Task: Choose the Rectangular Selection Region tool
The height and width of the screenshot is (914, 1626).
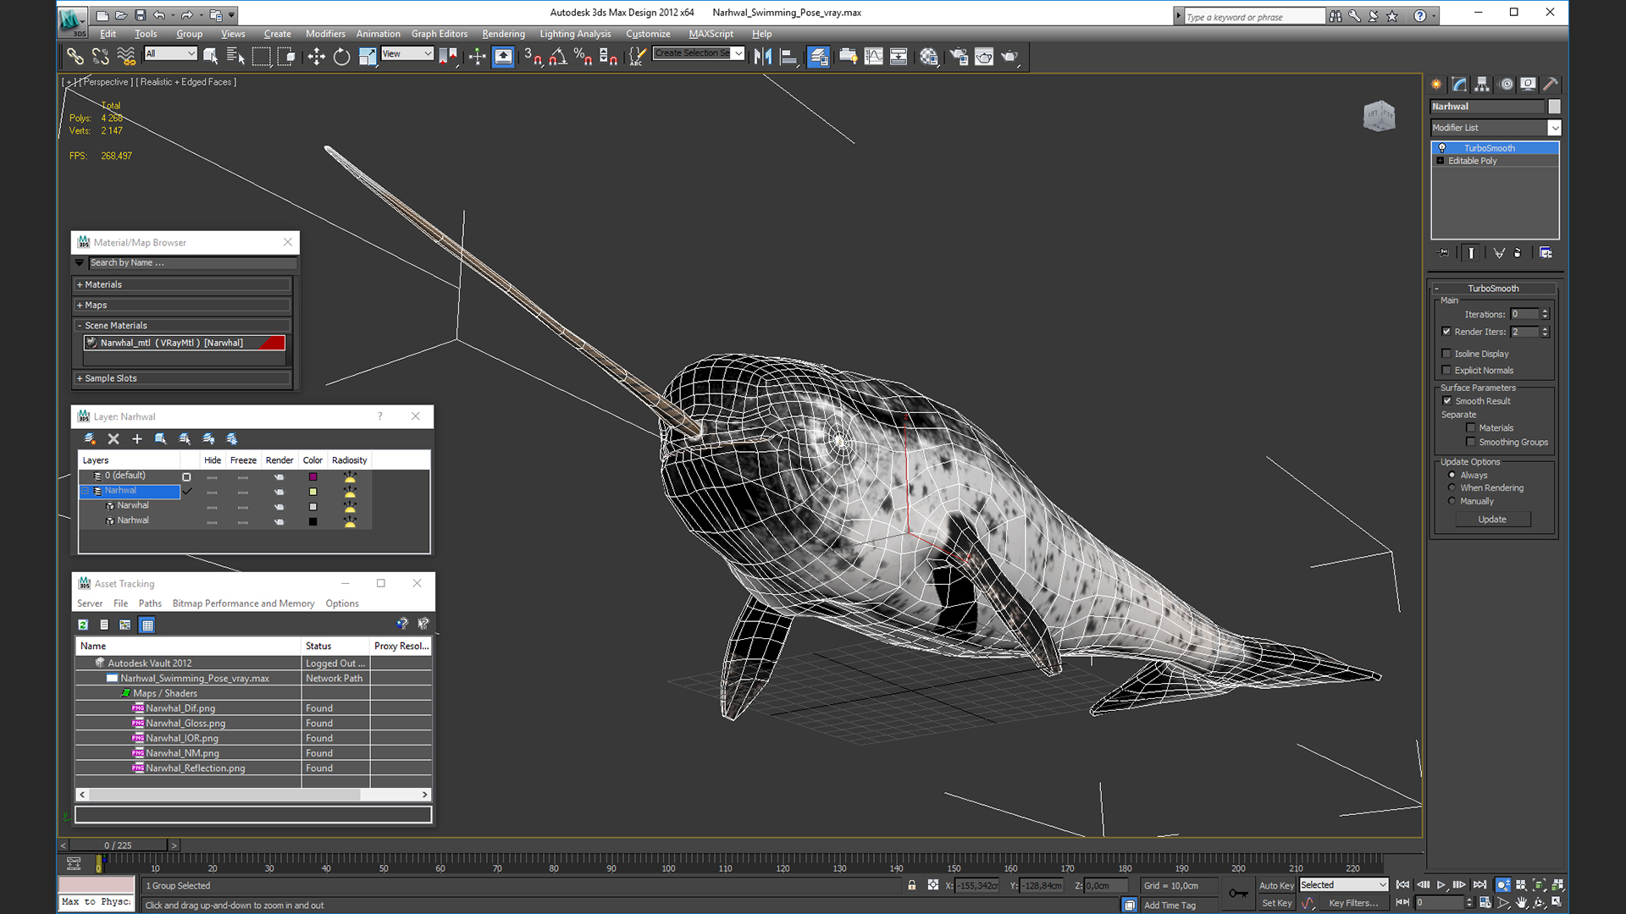Action: point(261,57)
